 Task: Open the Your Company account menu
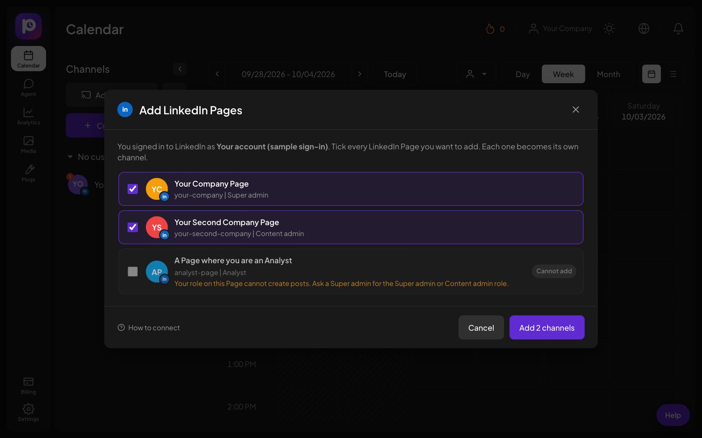pos(561,28)
